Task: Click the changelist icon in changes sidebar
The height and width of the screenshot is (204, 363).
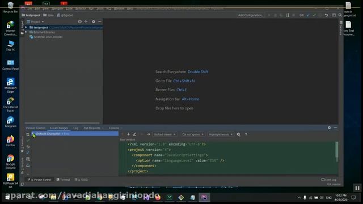Action: point(28,159)
